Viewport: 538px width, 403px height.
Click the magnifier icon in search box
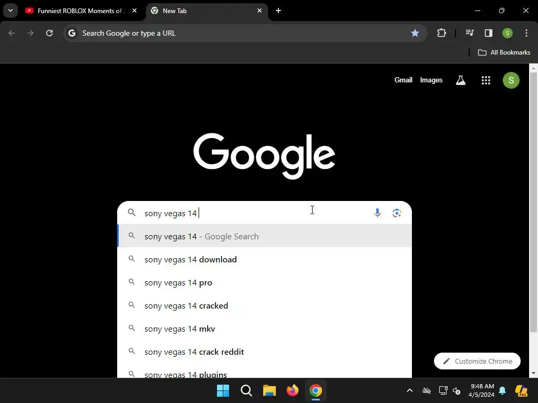(131, 213)
